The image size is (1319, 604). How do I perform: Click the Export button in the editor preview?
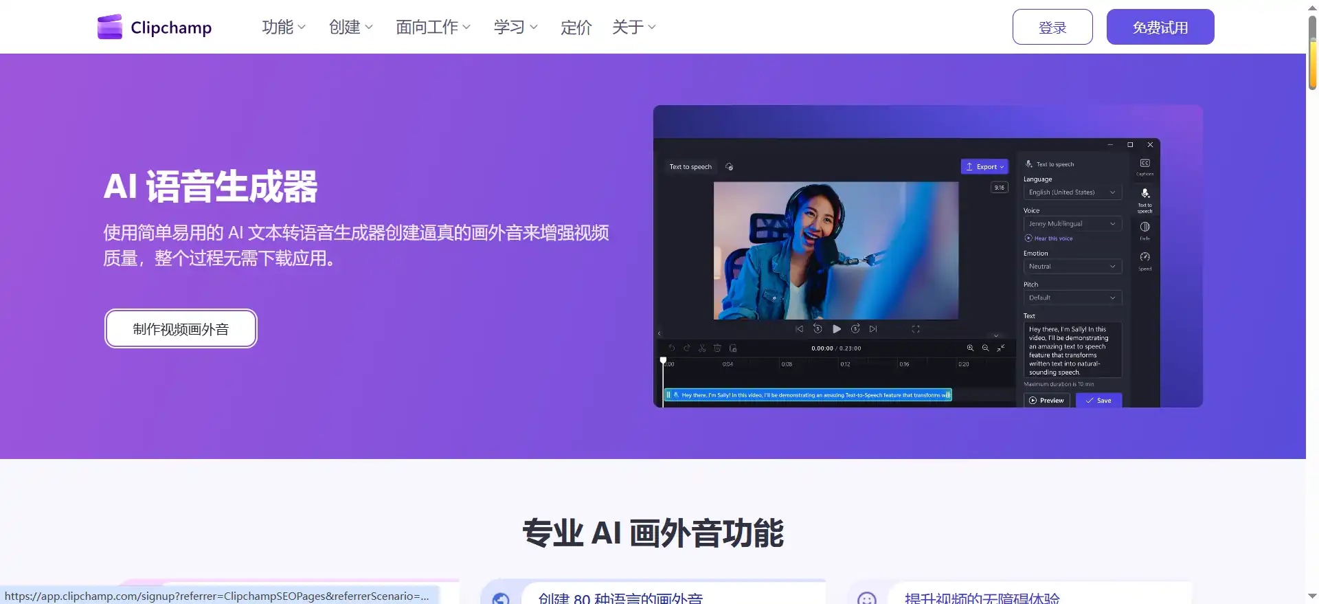point(984,166)
